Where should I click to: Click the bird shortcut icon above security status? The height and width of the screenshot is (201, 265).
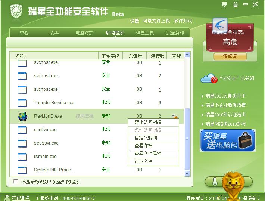(x=220, y=25)
